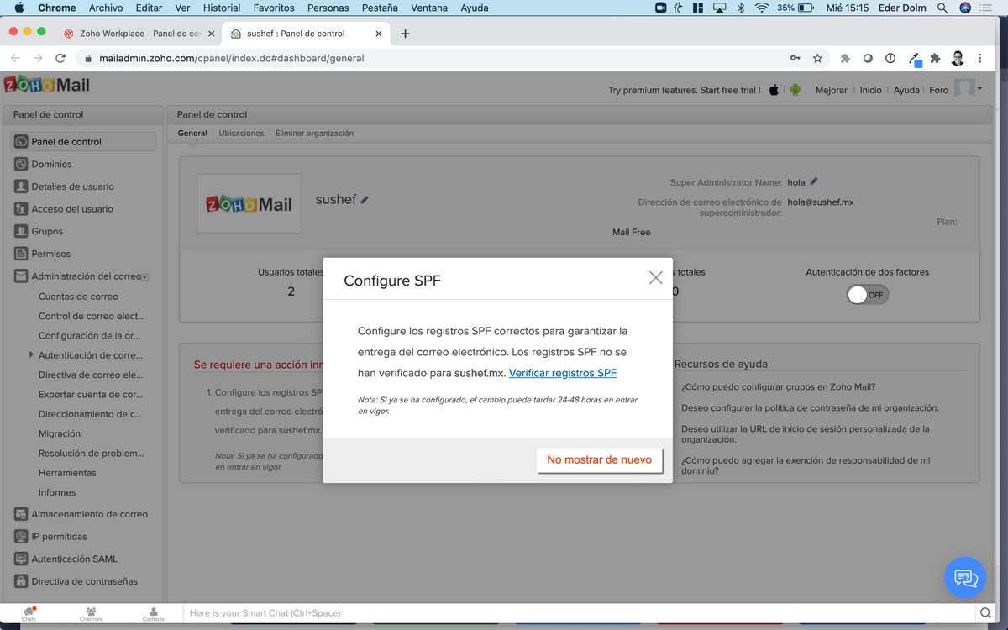Focus Smart Chat input field
The height and width of the screenshot is (630, 1008).
580,613
